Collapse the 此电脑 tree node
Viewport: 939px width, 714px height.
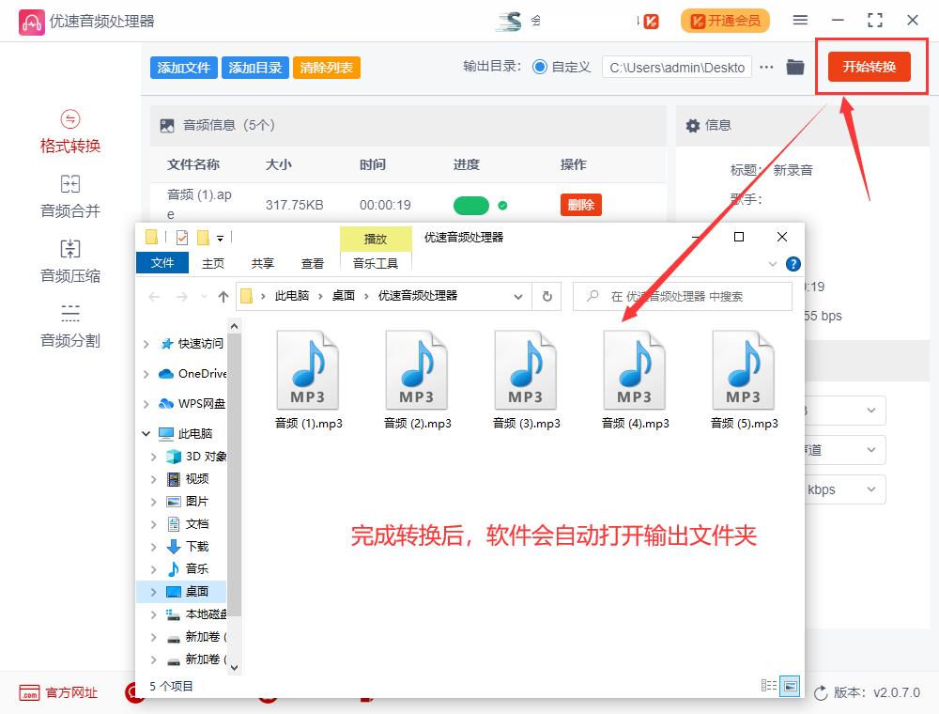coord(147,433)
